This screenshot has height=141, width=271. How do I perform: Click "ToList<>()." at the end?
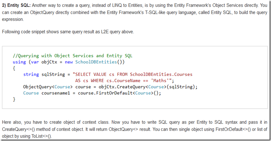tap(41, 136)
